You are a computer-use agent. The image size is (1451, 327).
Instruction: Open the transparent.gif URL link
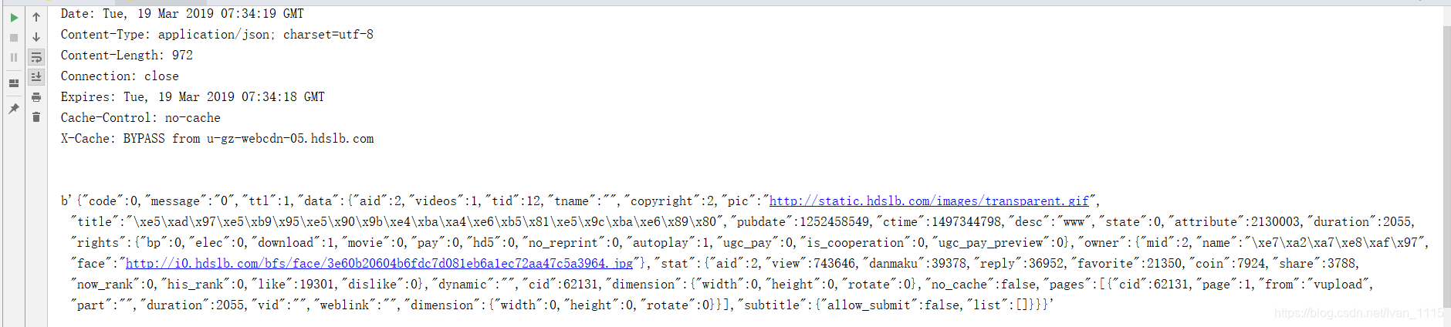click(929, 201)
